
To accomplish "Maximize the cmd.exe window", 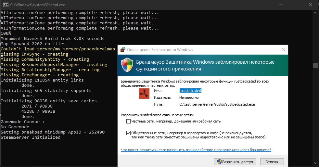I will pyautogui.click(x=296, y=5).
